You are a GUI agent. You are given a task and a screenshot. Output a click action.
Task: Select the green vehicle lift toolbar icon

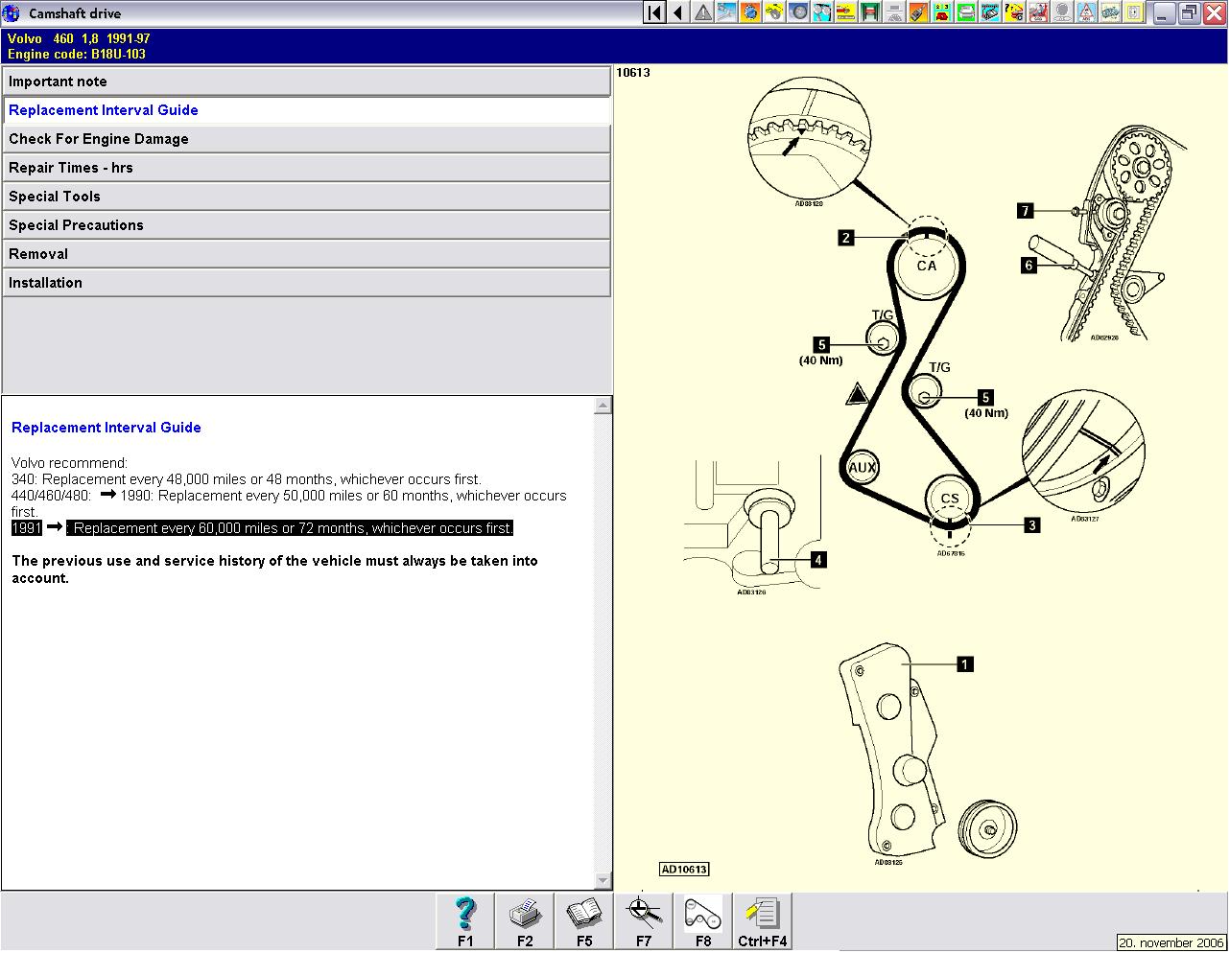[x=871, y=12]
